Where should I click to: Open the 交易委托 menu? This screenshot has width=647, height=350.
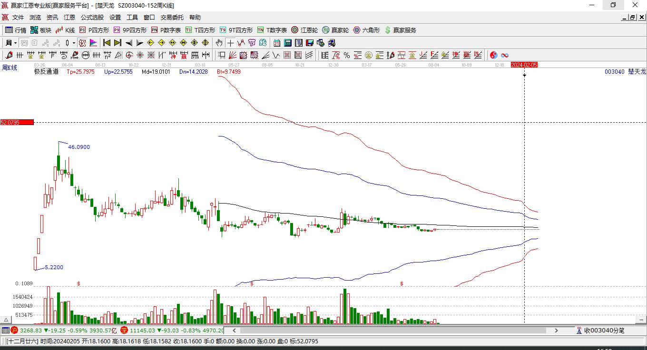(172, 17)
